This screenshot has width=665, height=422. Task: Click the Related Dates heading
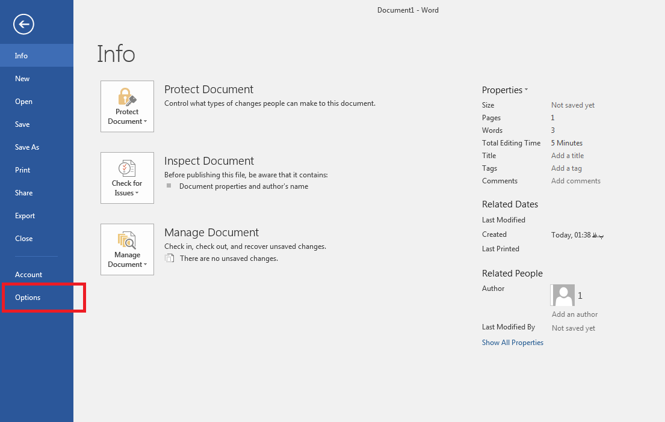coord(510,204)
